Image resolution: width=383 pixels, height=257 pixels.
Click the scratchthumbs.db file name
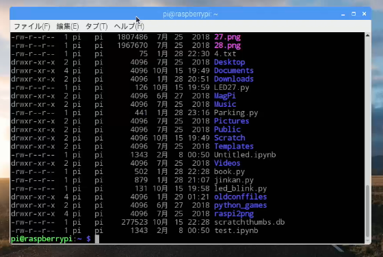pyautogui.click(x=250, y=222)
